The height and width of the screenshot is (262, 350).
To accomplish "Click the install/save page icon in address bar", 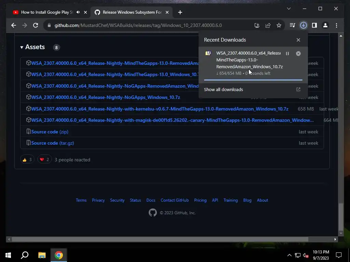I will pyautogui.click(x=257, y=25).
